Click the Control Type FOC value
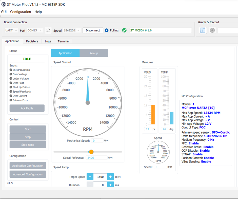The image size is (238, 199). (203, 128)
